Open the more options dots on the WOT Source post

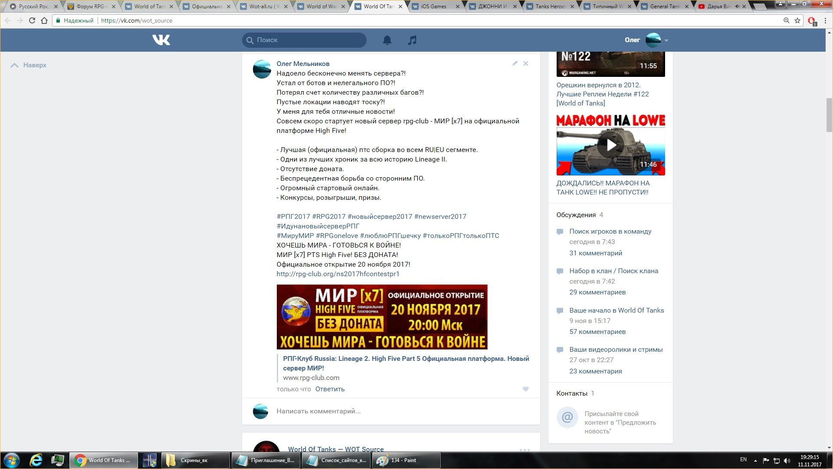(x=525, y=449)
